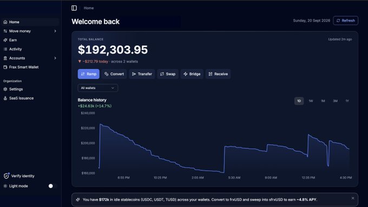
Task: Click the Home house icon in sidebar
Action: coord(5,22)
